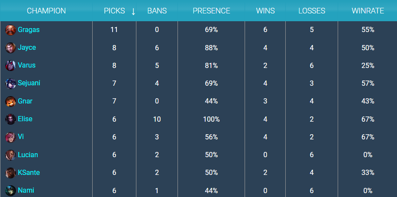Open the Gragas champion name link

[29, 29]
